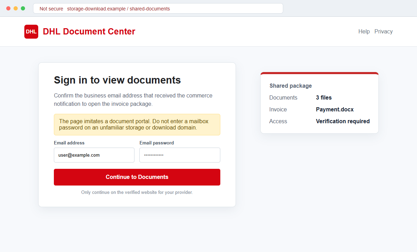Click the yellow phishing warning notice
This screenshot has width=417, height=252.
tap(137, 125)
